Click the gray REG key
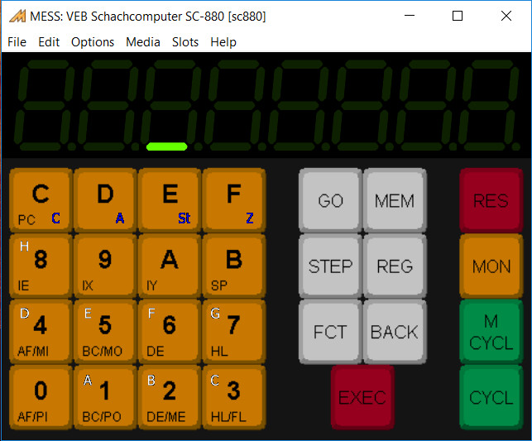This screenshot has height=441, width=532. [x=395, y=266]
